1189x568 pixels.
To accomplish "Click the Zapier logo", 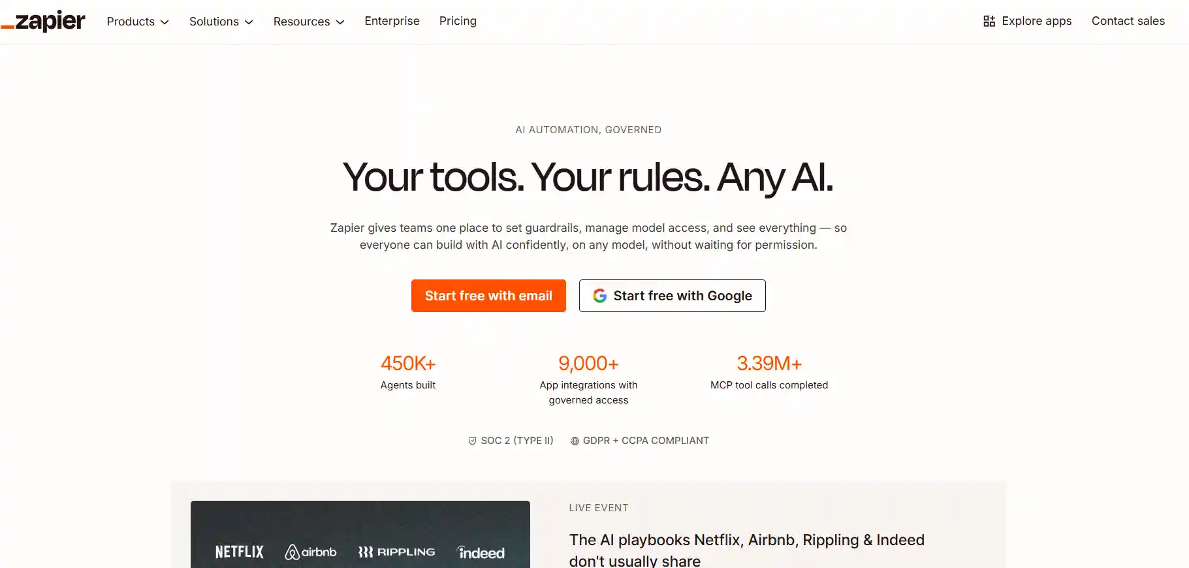I will (43, 21).
